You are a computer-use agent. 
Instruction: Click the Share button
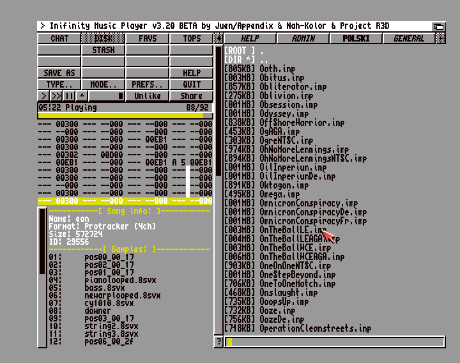[x=191, y=96]
